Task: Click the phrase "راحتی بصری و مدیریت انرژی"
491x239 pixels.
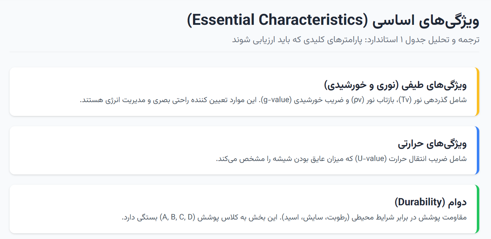Action: [131, 100]
